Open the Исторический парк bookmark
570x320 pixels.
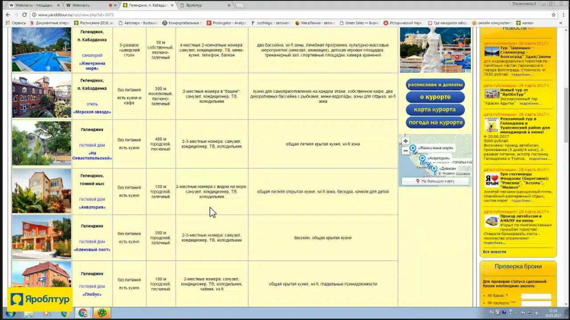click(403, 23)
